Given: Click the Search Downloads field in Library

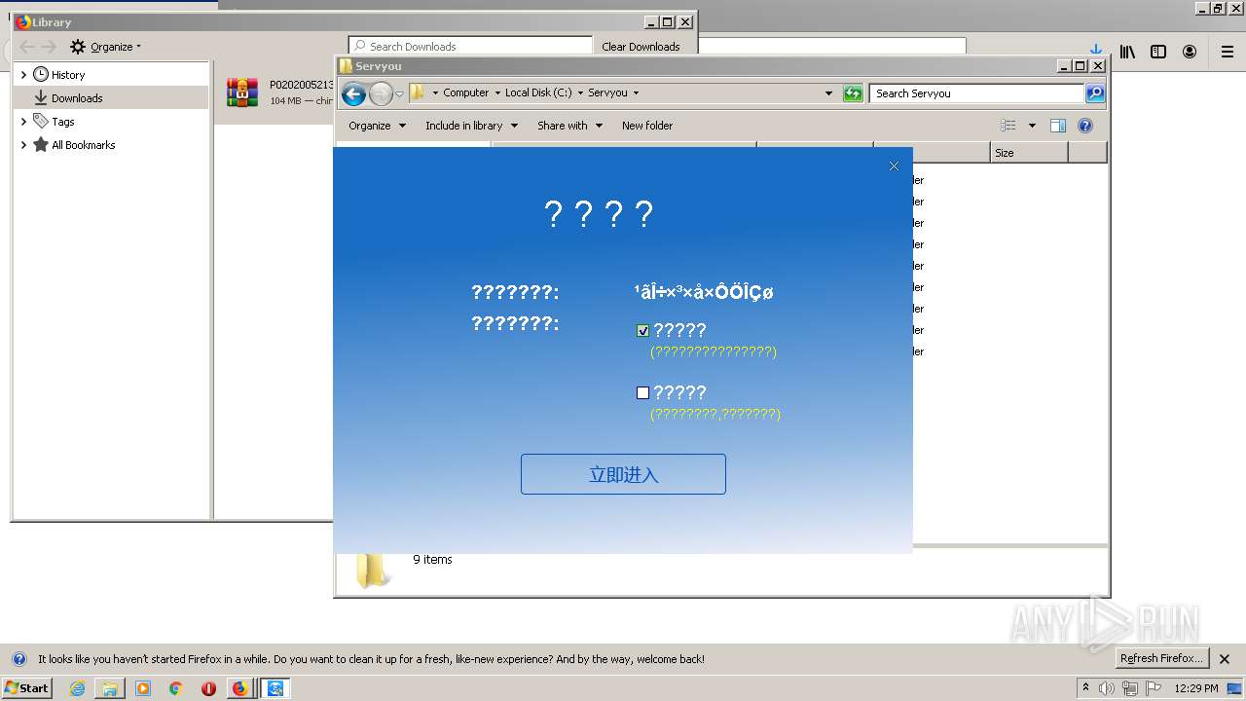Looking at the screenshot, I should (470, 46).
